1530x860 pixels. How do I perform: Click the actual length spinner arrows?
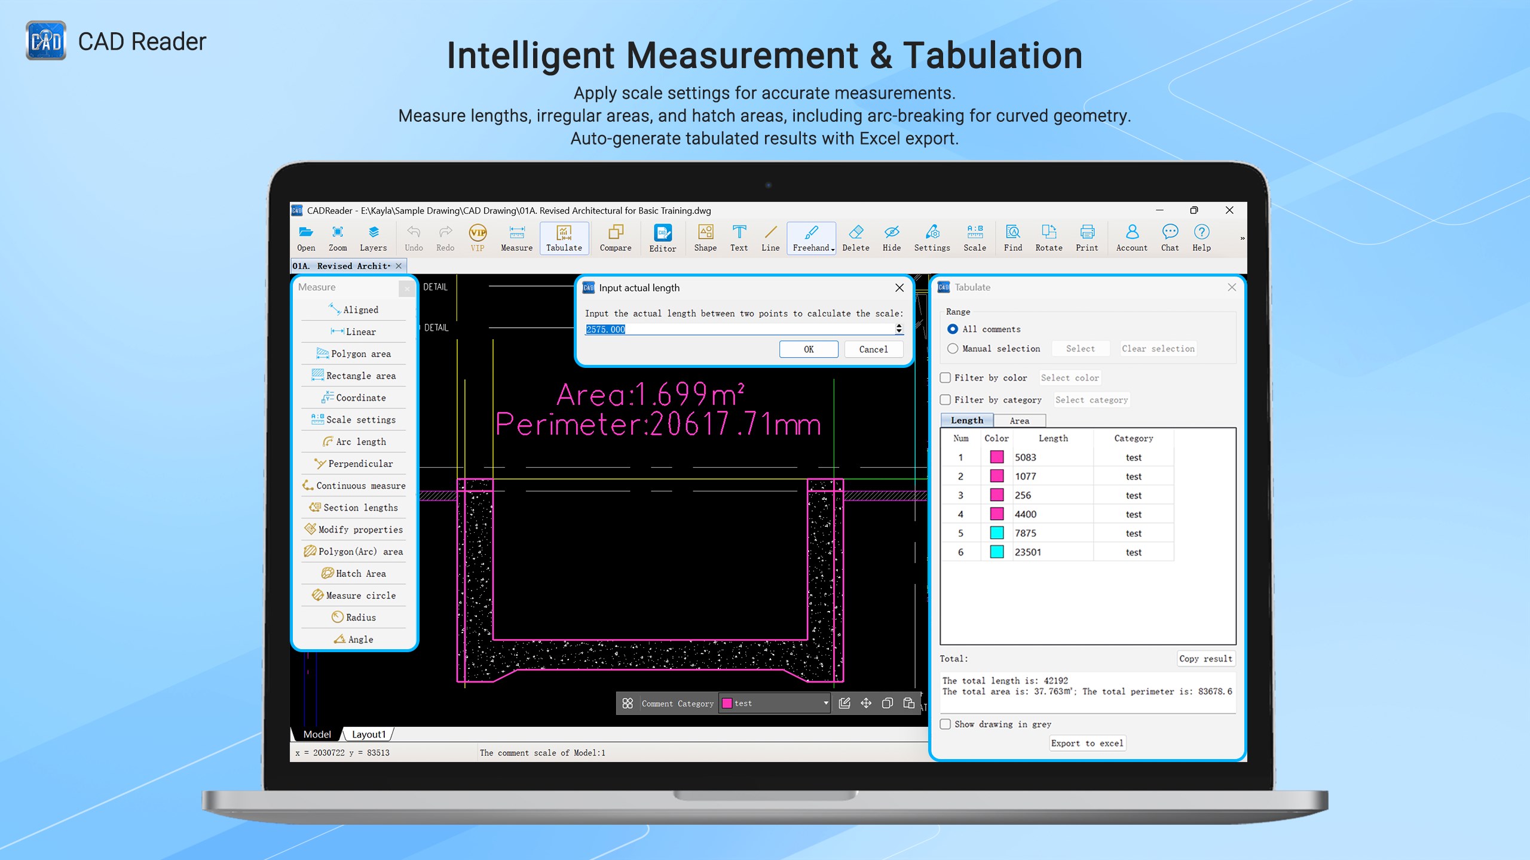(899, 328)
